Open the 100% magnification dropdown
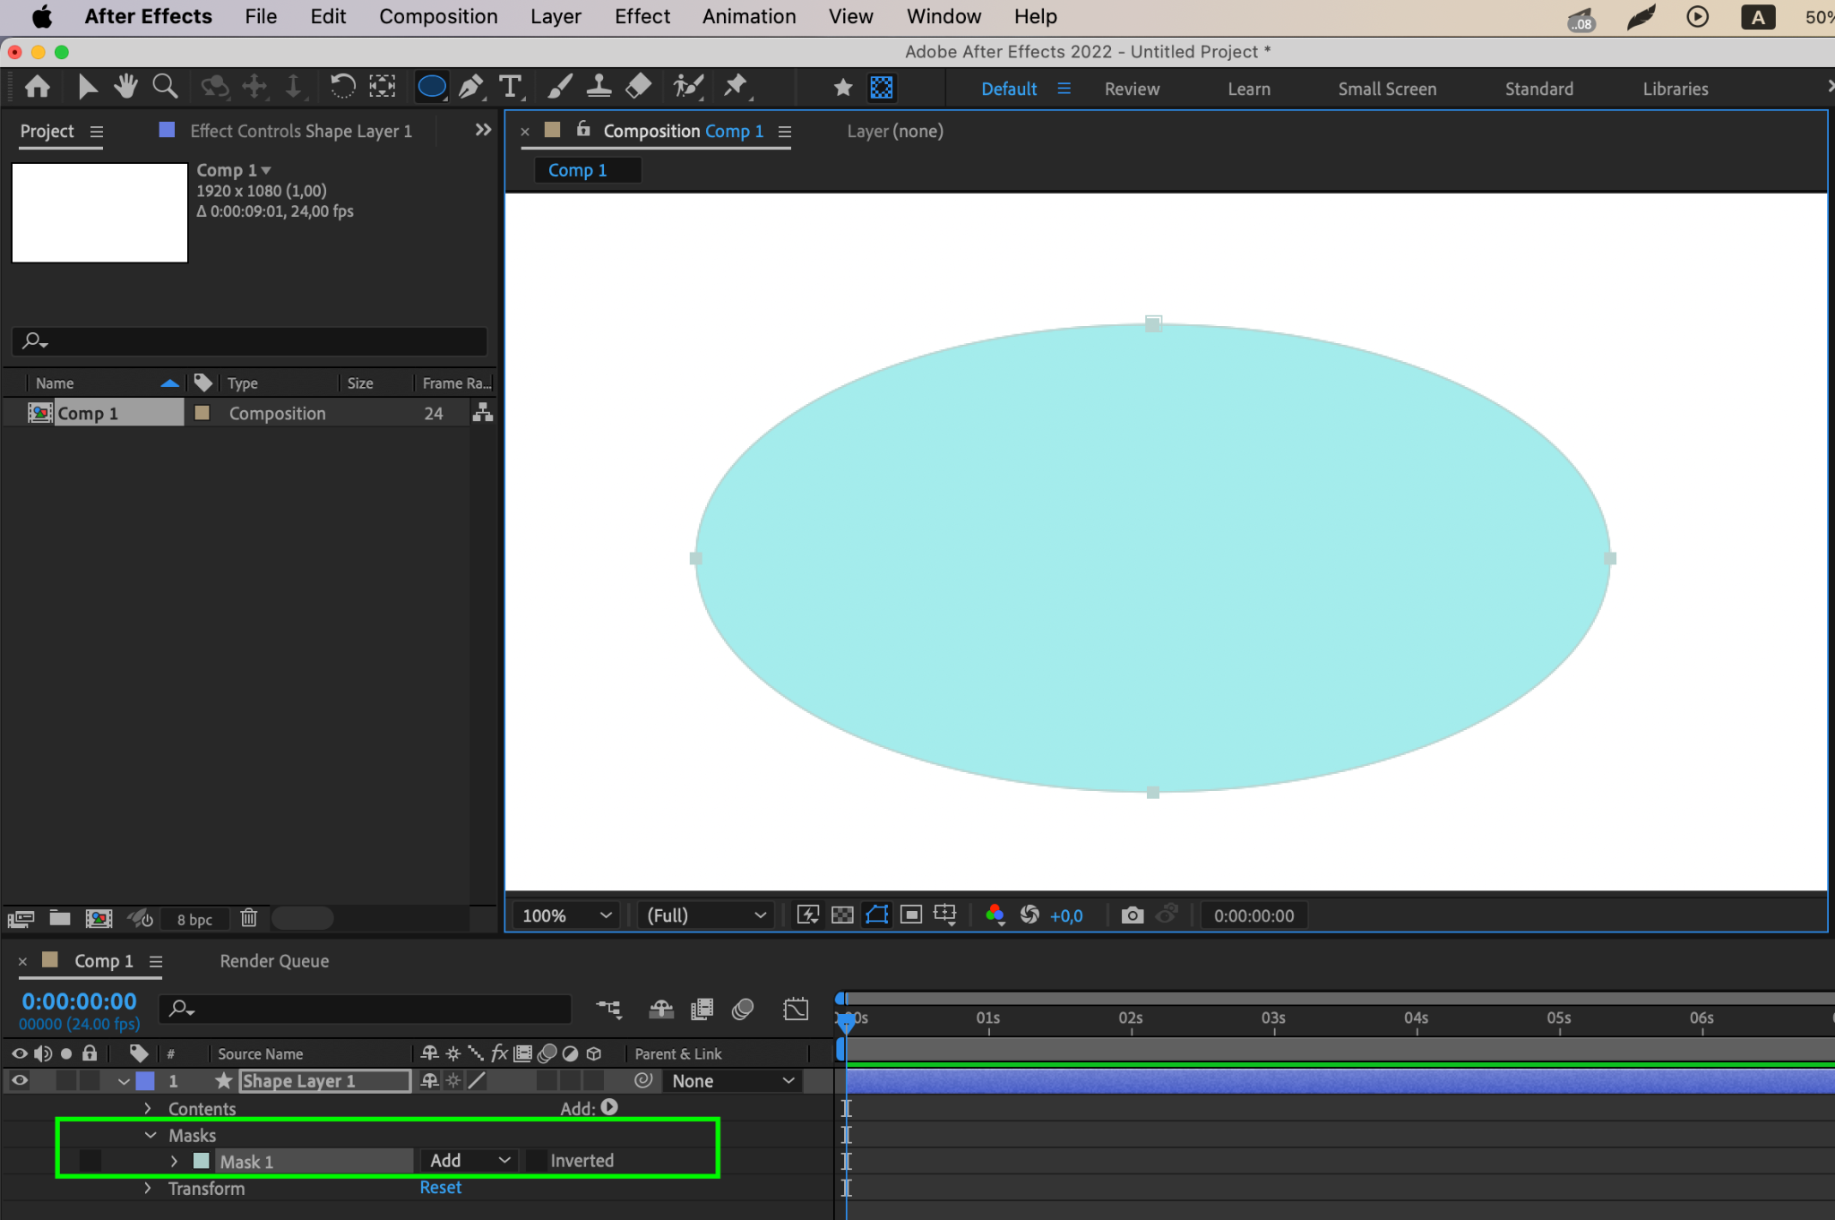This screenshot has width=1835, height=1220. coord(566,915)
